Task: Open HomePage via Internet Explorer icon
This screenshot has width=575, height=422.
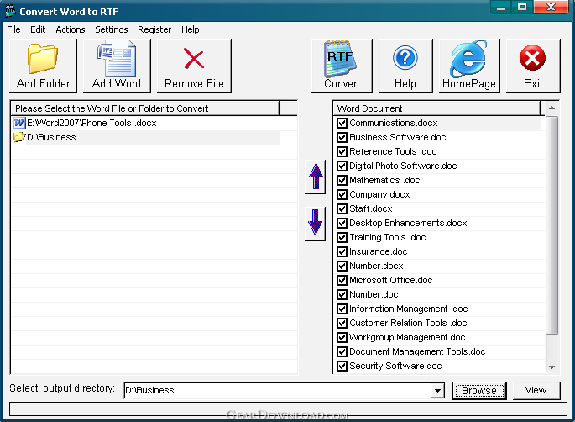Action: click(468, 59)
